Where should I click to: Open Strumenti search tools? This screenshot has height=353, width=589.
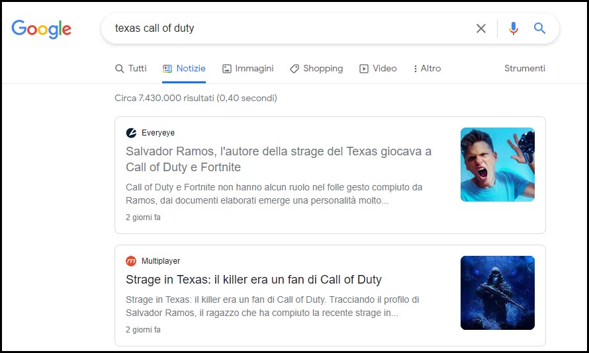tap(524, 68)
